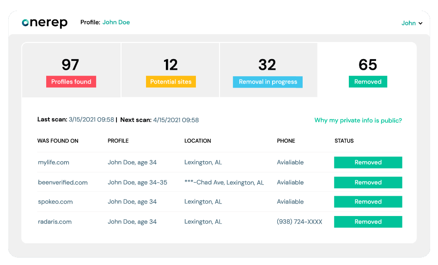Click the last scan date 3/15/2021 09:58
This screenshot has height=265, width=438.
(91, 120)
